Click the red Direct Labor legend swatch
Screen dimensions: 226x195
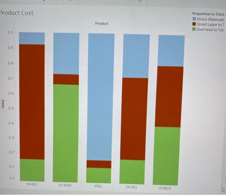pyautogui.click(x=194, y=24)
